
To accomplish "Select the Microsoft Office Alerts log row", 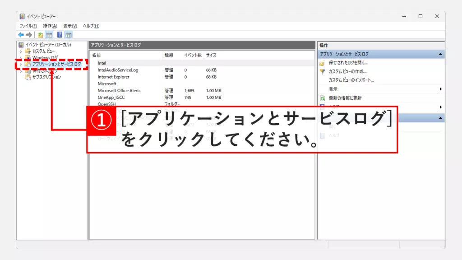I will 119,91.
